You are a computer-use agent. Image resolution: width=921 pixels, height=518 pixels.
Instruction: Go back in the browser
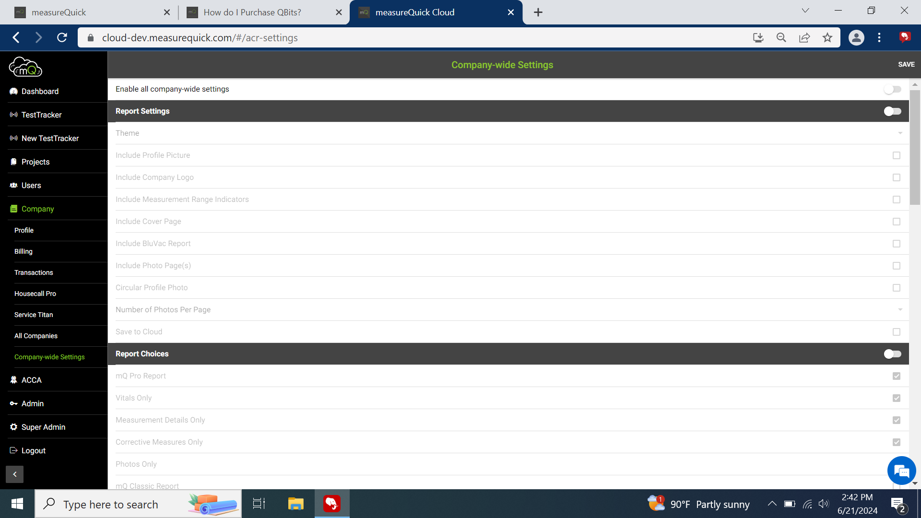(x=16, y=37)
